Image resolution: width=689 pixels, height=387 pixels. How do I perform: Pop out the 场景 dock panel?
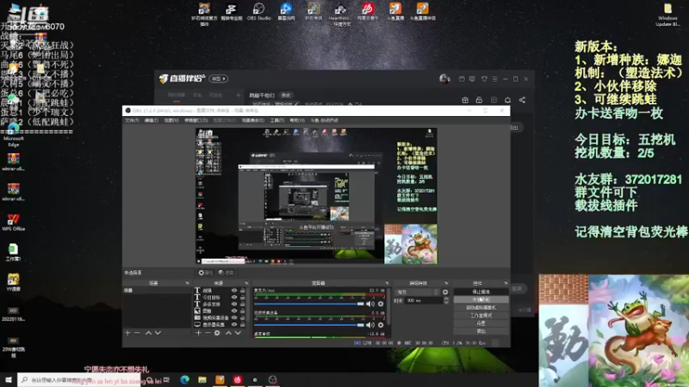187,283
